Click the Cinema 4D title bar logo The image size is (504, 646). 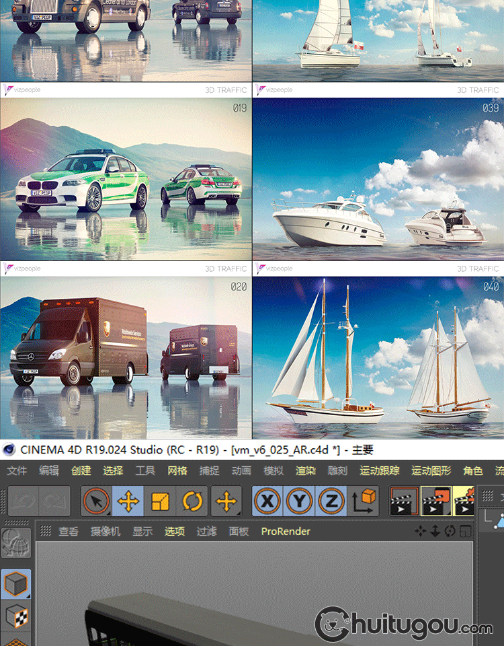[x=9, y=450]
